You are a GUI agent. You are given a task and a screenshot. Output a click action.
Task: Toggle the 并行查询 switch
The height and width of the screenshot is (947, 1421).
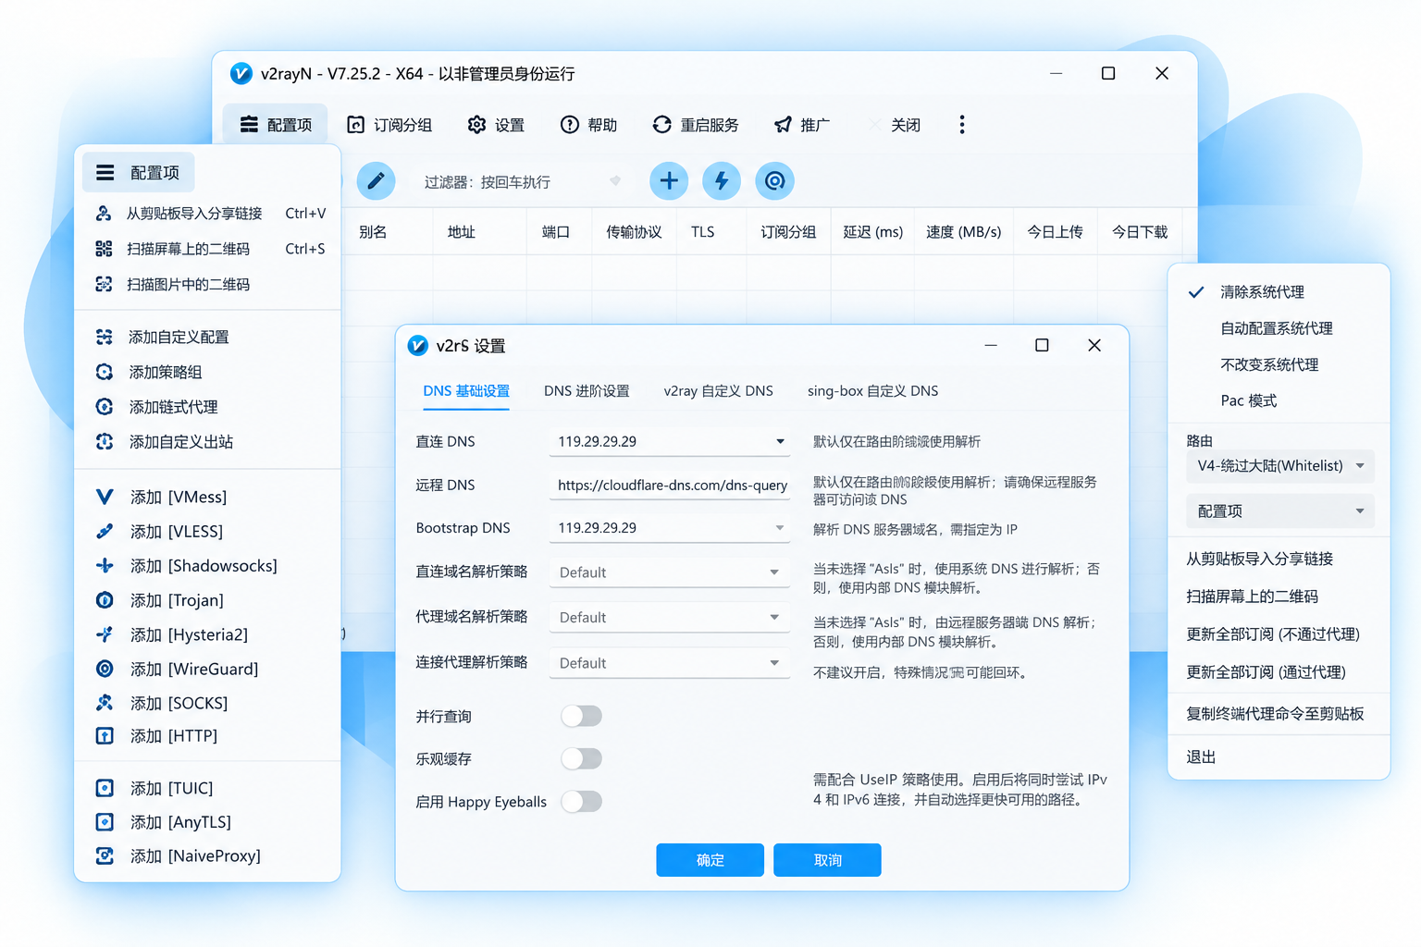(x=582, y=716)
